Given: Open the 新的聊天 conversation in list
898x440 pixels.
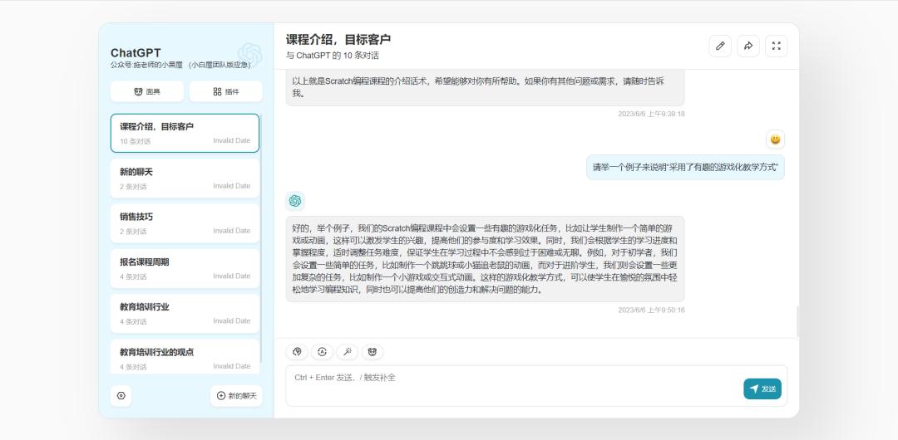Looking at the screenshot, I should click(x=185, y=178).
